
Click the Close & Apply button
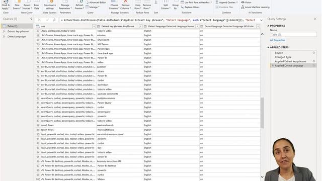(6, 5)
